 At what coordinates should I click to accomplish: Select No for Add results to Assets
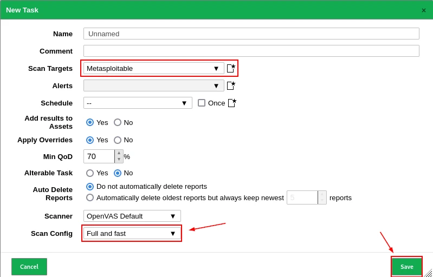click(118, 122)
